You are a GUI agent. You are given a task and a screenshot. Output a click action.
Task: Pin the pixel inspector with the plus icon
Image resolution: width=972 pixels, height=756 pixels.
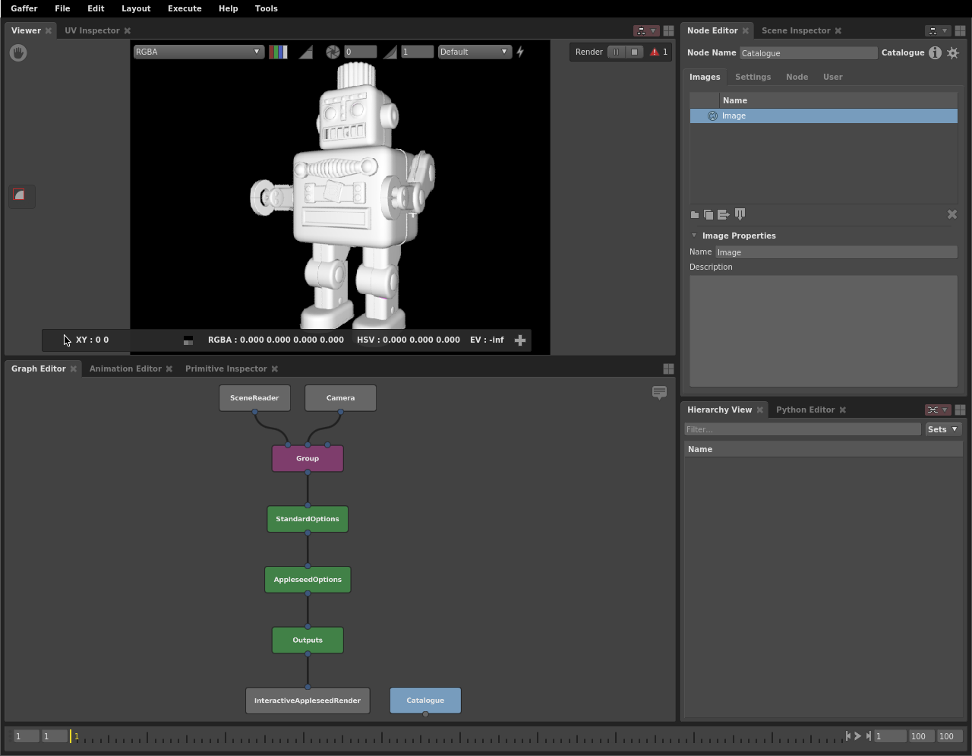click(x=520, y=340)
